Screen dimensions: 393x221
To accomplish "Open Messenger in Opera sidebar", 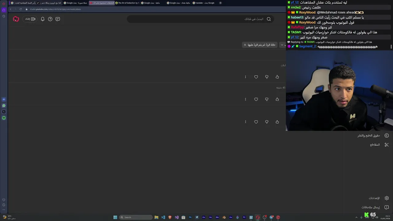I will click(4, 99).
